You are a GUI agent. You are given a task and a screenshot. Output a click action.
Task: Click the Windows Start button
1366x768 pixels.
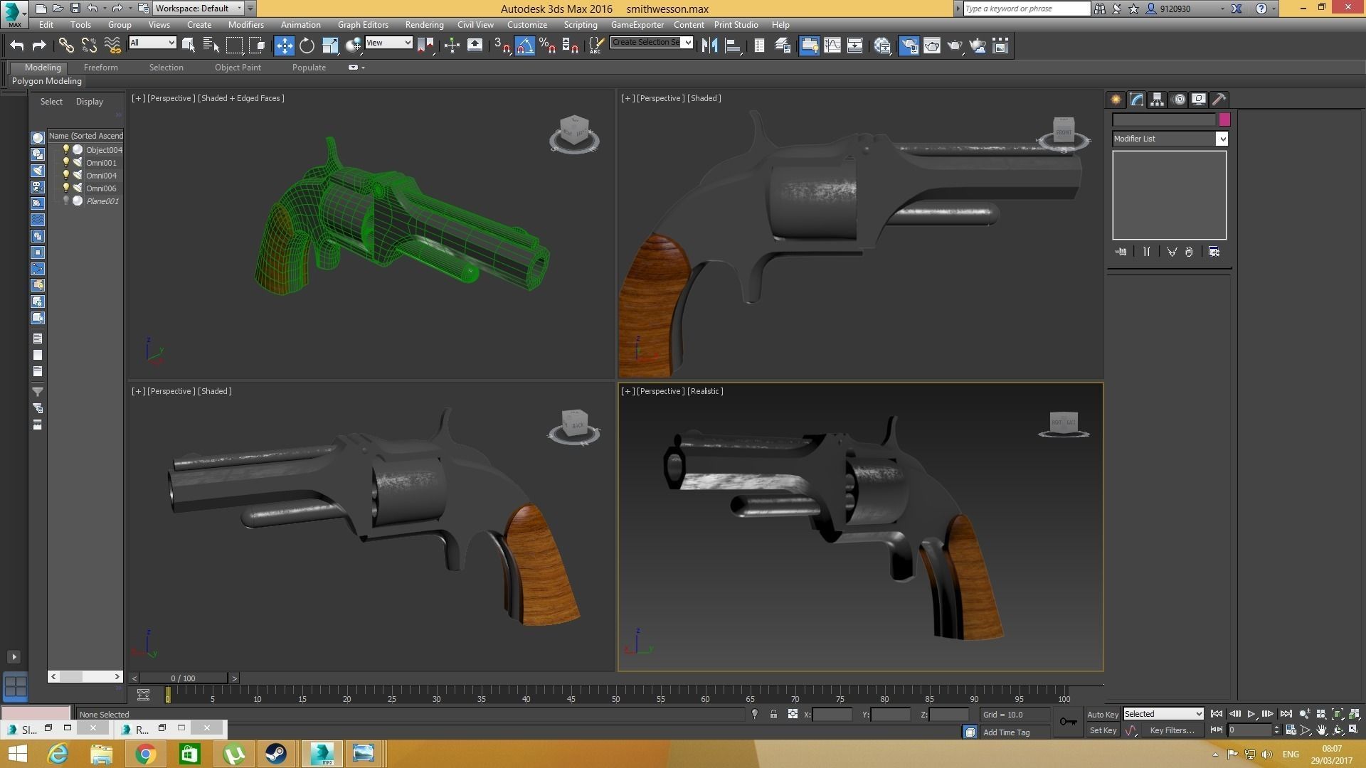tap(17, 754)
